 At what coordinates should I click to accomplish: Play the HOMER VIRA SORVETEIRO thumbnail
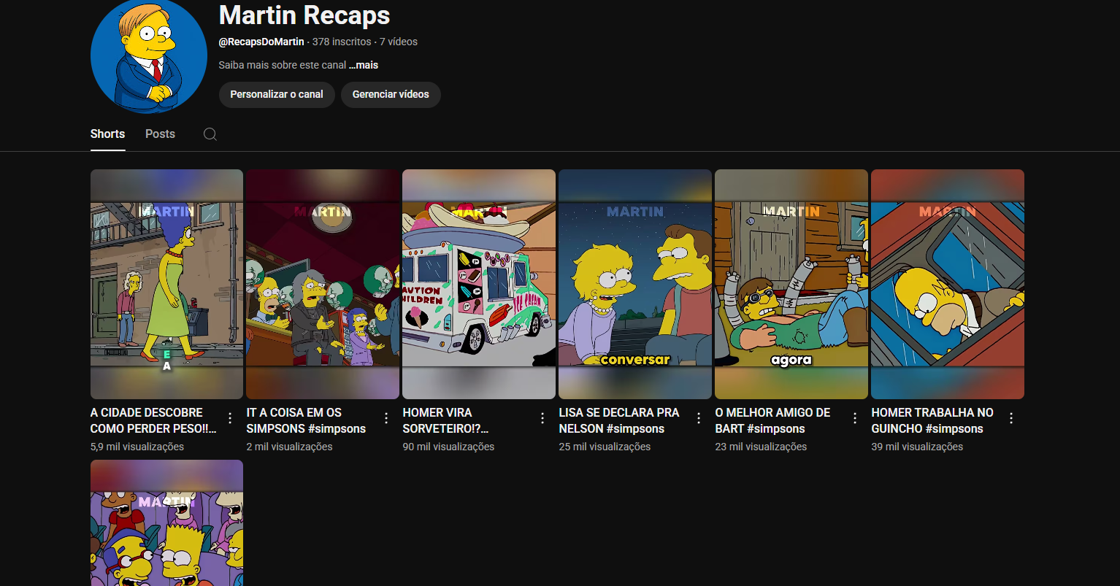coord(479,285)
